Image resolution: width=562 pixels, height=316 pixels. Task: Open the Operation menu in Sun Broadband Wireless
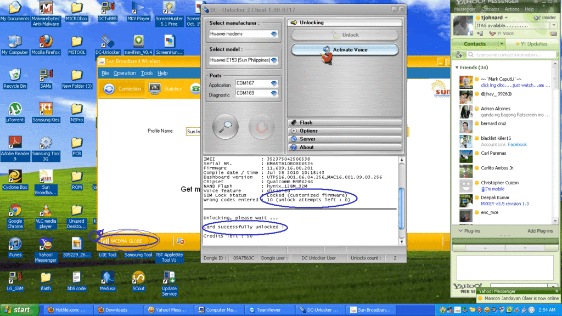(125, 73)
